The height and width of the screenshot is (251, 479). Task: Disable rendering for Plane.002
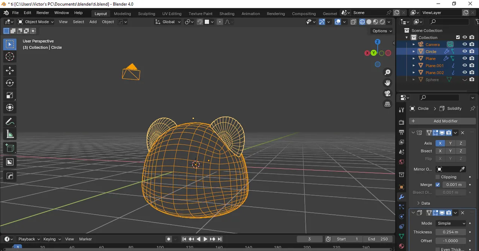472,73
